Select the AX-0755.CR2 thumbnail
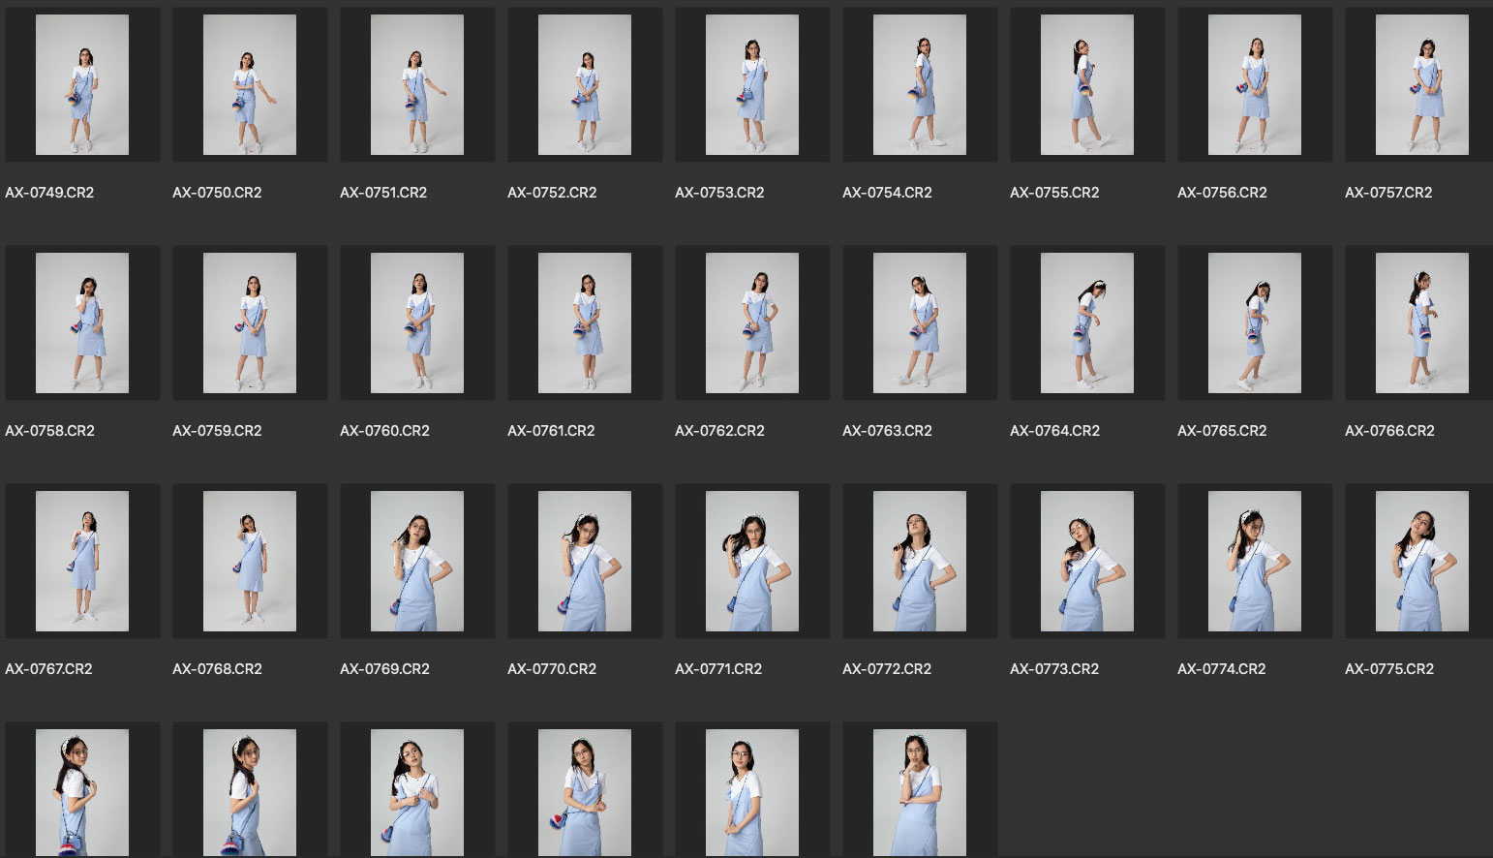1493x858 pixels. [1087, 85]
